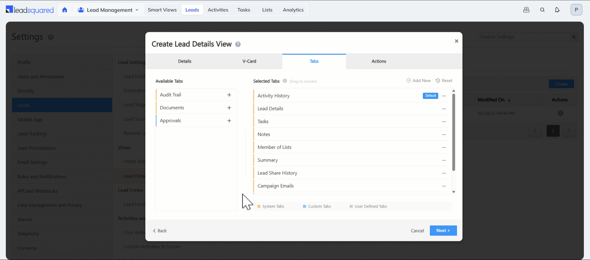Click Cancel in the dialog
Screen dimensions: 590x260
coord(417,231)
